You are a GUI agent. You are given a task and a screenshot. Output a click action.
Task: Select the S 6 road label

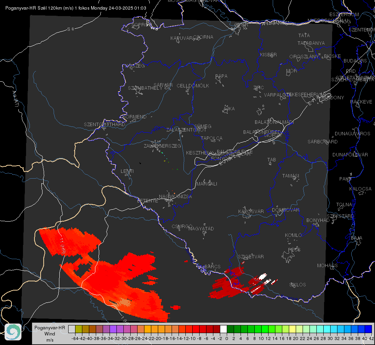[x=70, y=29]
